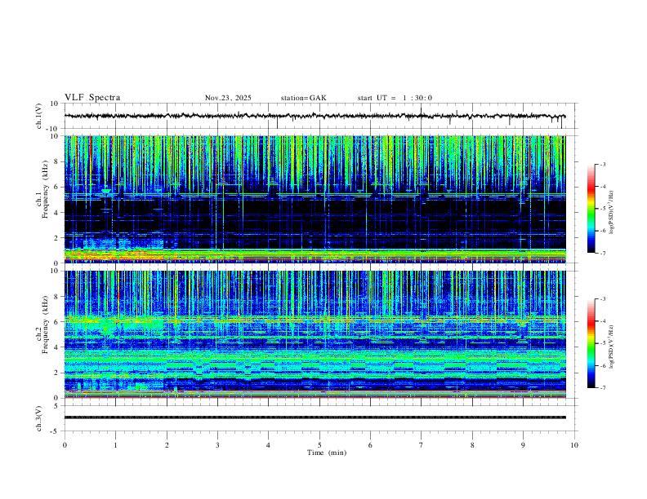Click the time axis tick label "5"
This screenshot has height=499, width=647.
click(319, 445)
